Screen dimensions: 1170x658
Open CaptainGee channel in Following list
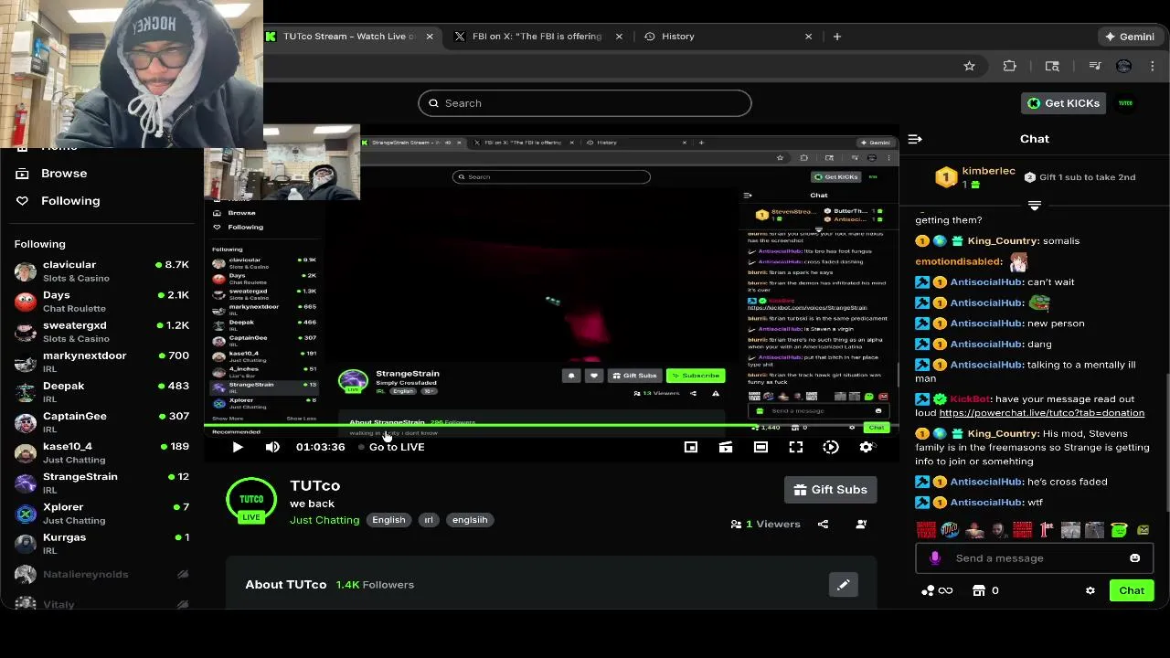click(102, 422)
